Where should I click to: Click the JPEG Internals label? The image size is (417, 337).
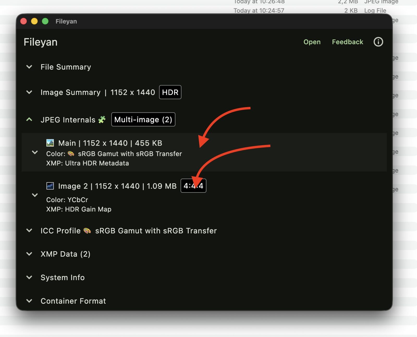68,120
